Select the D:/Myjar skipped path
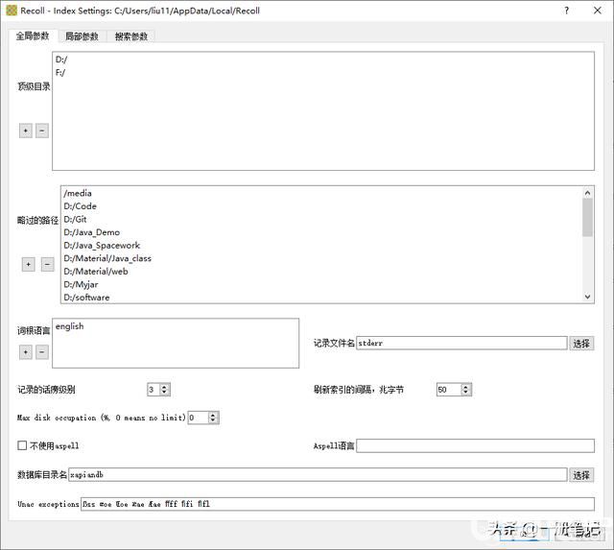The image size is (614, 550). 81,284
